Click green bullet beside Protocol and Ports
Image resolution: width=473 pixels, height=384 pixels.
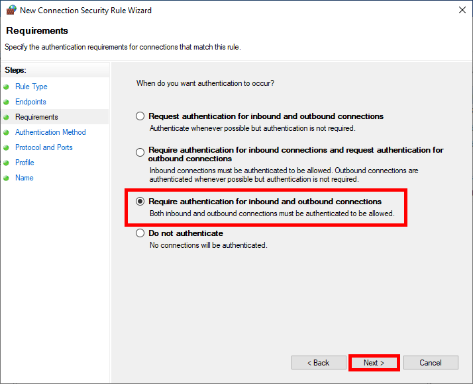[6, 148]
